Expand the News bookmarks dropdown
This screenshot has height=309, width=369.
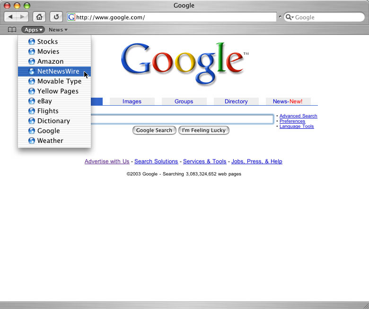pos(58,30)
